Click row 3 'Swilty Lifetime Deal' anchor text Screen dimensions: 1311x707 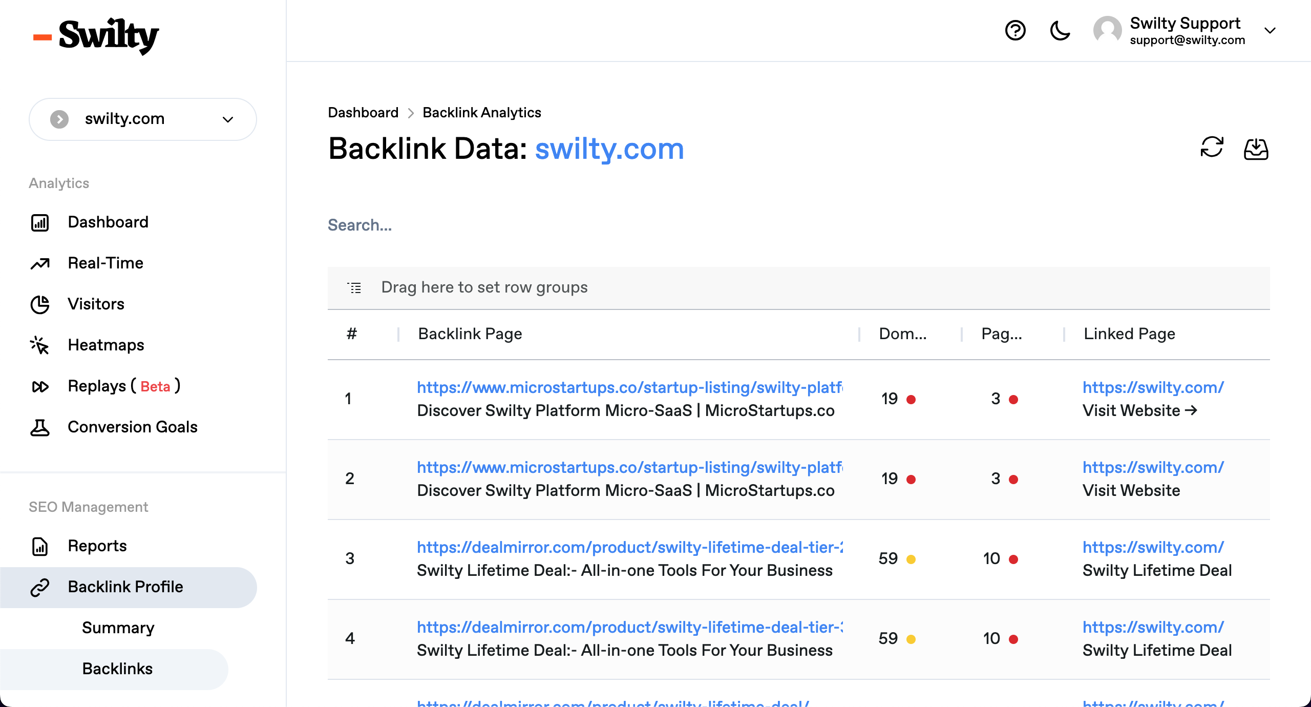1157,570
